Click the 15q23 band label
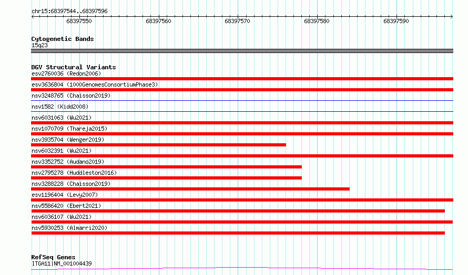This screenshot has width=468, height=275. [x=39, y=45]
